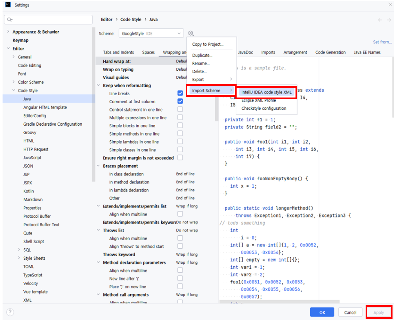Click the Apply button
Image resolution: width=397 pixels, height=321 pixels.
(x=378, y=312)
